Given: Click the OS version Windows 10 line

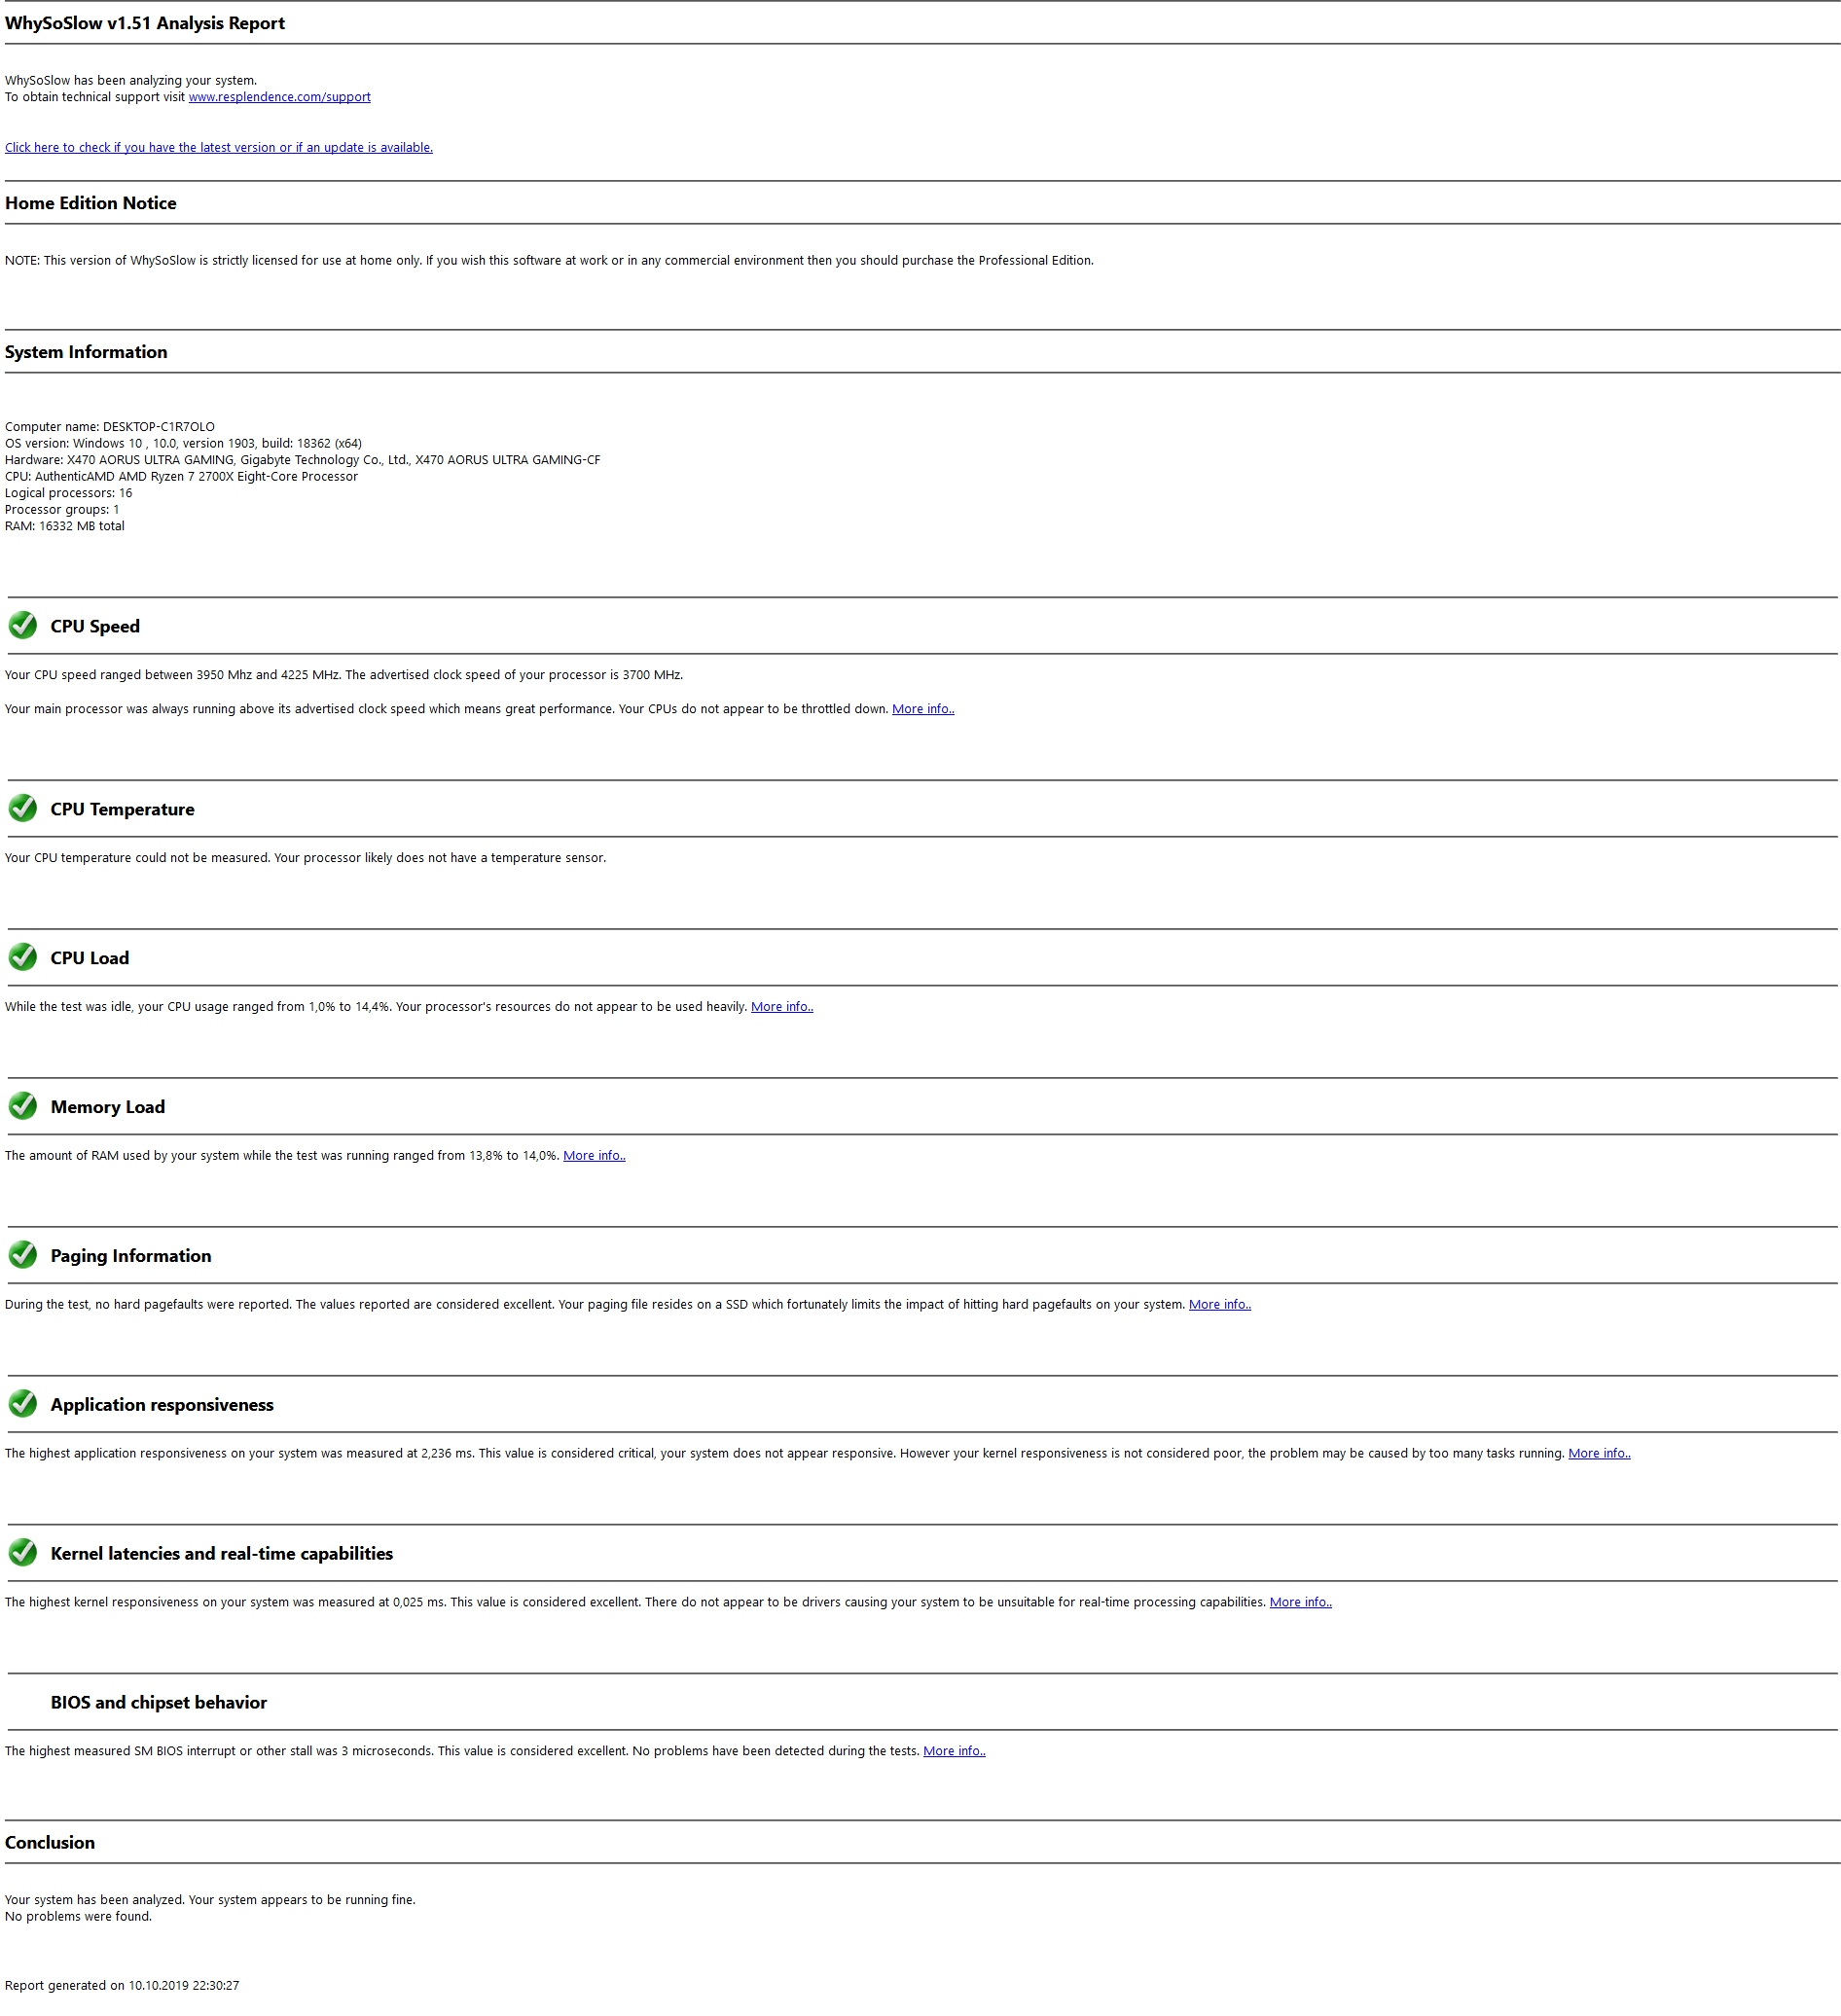Looking at the screenshot, I should (x=183, y=444).
